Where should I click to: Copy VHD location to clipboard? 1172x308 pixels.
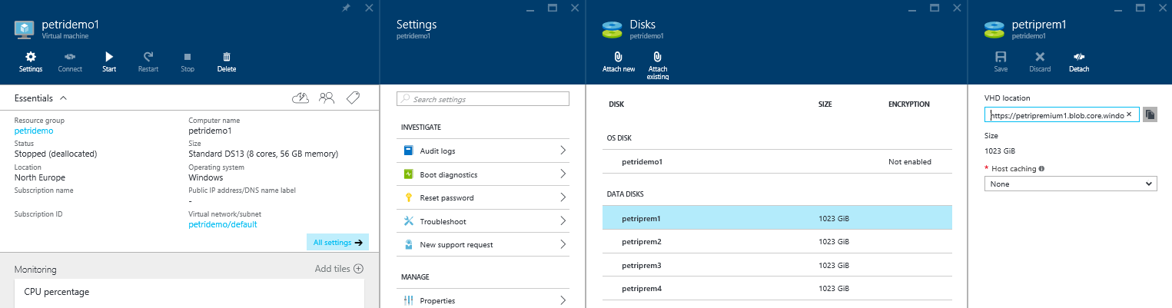[x=1150, y=114]
